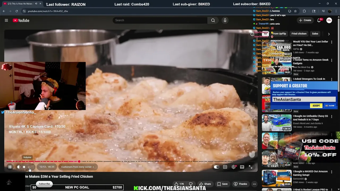Open menu for 'Unfixable Chevy SS' video

pos(331,116)
